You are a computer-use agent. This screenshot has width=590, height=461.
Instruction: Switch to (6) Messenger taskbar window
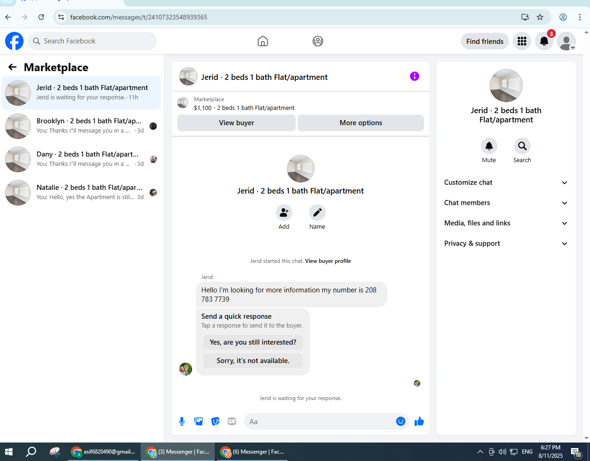pos(252,452)
